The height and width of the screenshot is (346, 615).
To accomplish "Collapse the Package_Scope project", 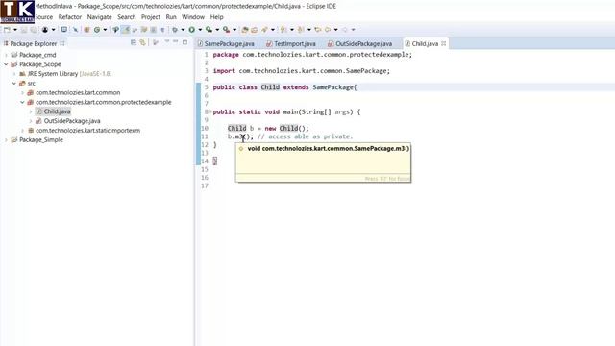I will point(7,64).
